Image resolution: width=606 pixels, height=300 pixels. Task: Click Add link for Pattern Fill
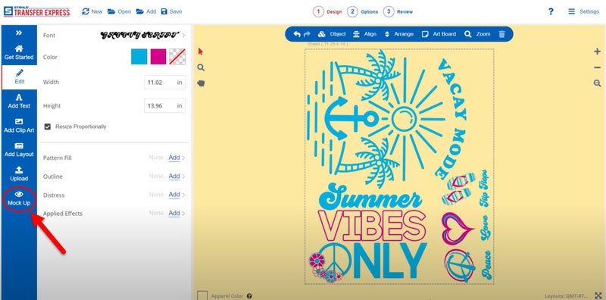click(x=174, y=158)
